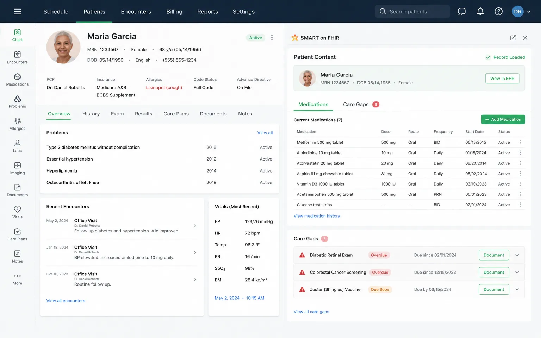Open Documents in the left sidebar
The height and width of the screenshot is (338, 541).
17,190
